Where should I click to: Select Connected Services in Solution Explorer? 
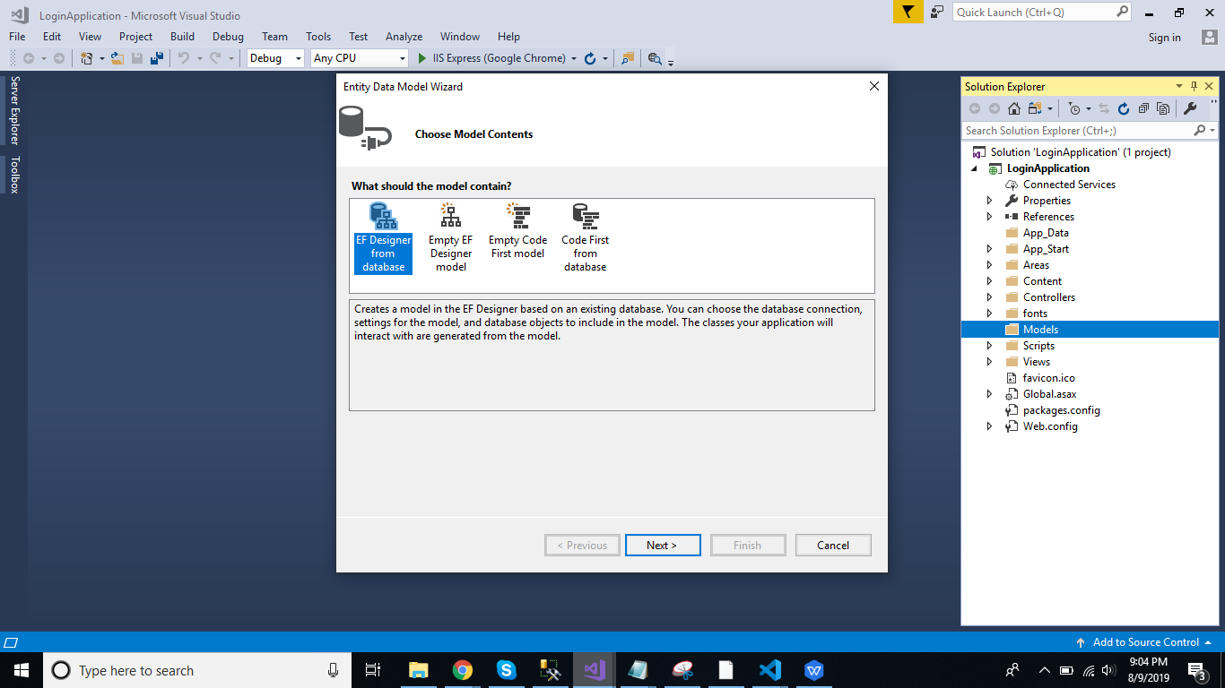(x=1069, y=185)
